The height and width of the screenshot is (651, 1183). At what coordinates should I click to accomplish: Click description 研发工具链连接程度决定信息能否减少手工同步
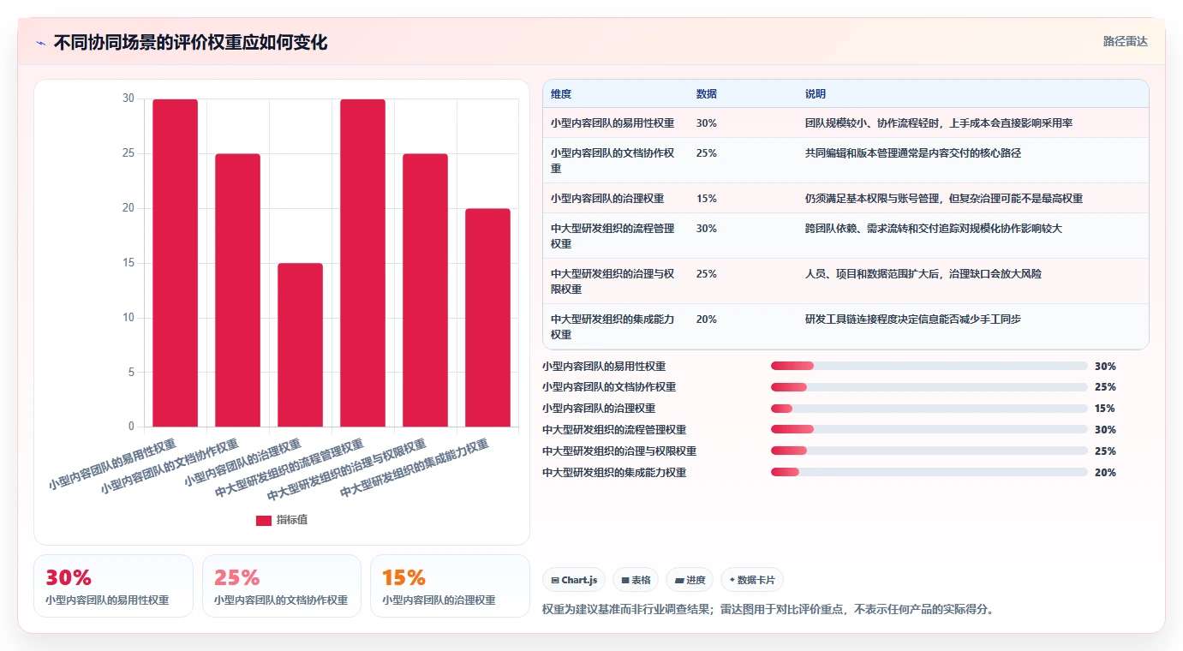click(913, 320)
